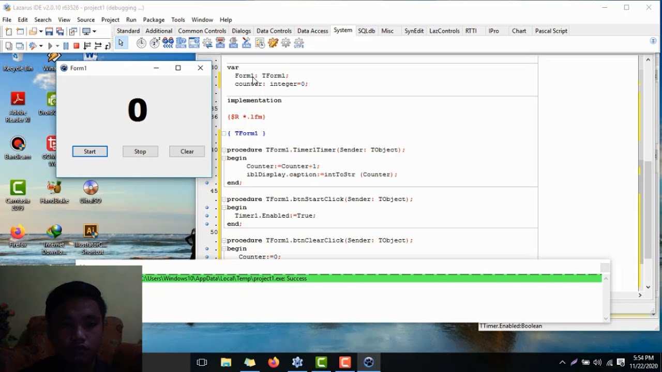Switch to the Standard palette tab
662x372 pixels.
point(128,31)
